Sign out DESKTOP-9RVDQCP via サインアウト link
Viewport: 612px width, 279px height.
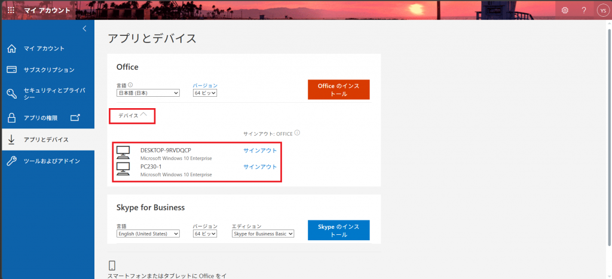click(x=260, y=151)
